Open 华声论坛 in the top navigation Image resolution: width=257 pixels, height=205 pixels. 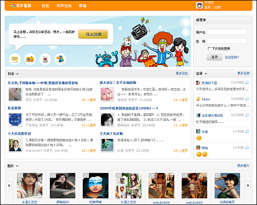64,6
